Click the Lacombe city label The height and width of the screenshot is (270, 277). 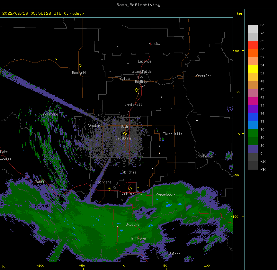click(145, 61)
